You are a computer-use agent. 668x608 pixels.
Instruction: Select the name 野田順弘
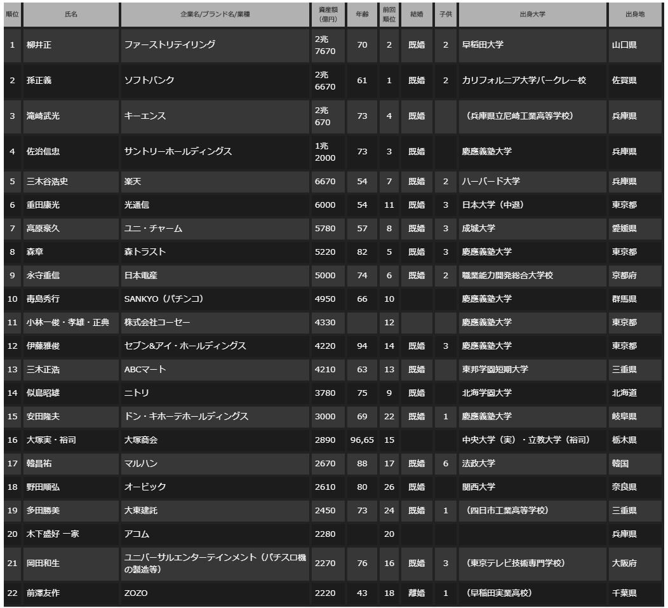(43, 487)
